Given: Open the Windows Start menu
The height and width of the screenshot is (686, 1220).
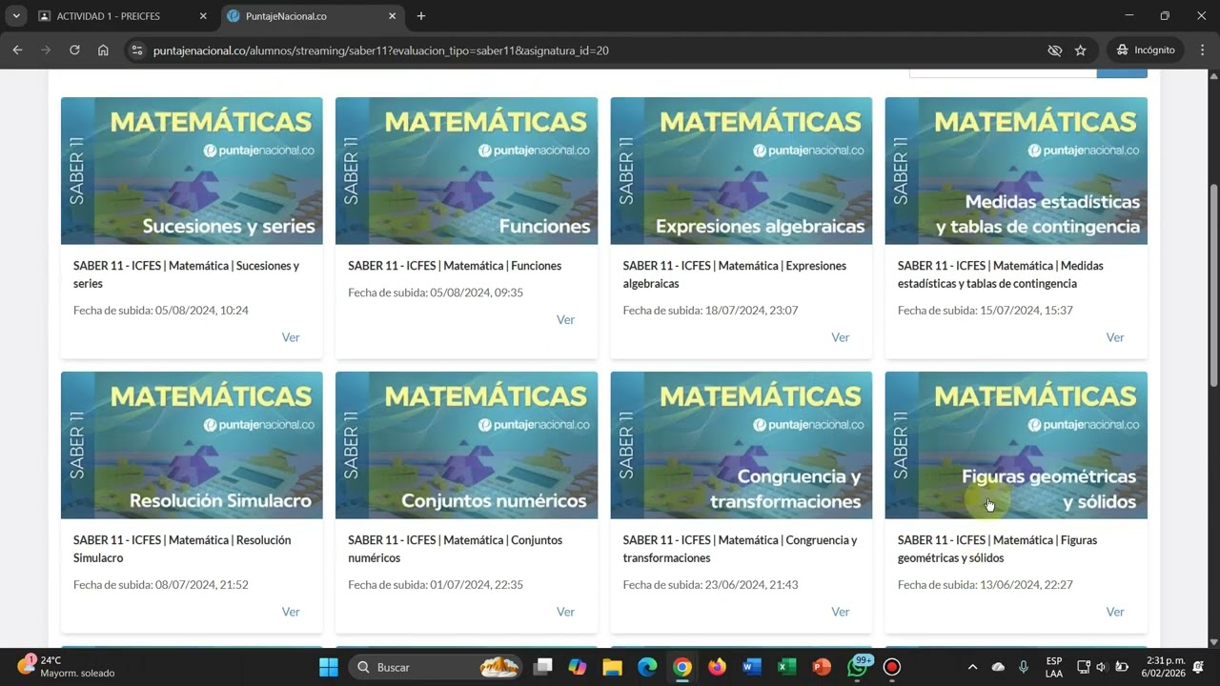Looking at the screenshot, I should coord(329,667).
